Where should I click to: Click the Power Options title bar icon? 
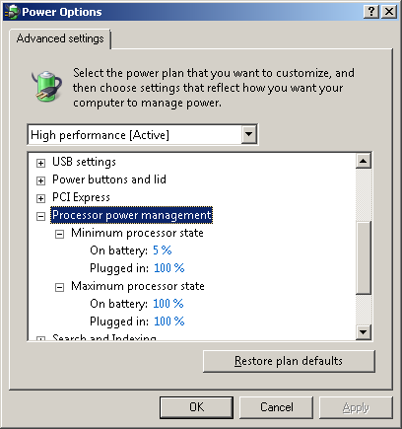click(11, 12)
